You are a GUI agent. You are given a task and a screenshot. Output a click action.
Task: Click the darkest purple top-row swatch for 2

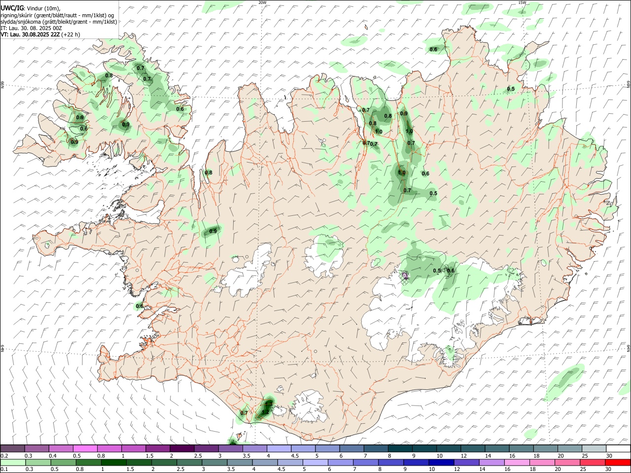[x=182, y=448]
